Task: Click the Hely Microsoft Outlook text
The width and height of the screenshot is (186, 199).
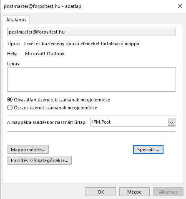Action: [45, 54]
